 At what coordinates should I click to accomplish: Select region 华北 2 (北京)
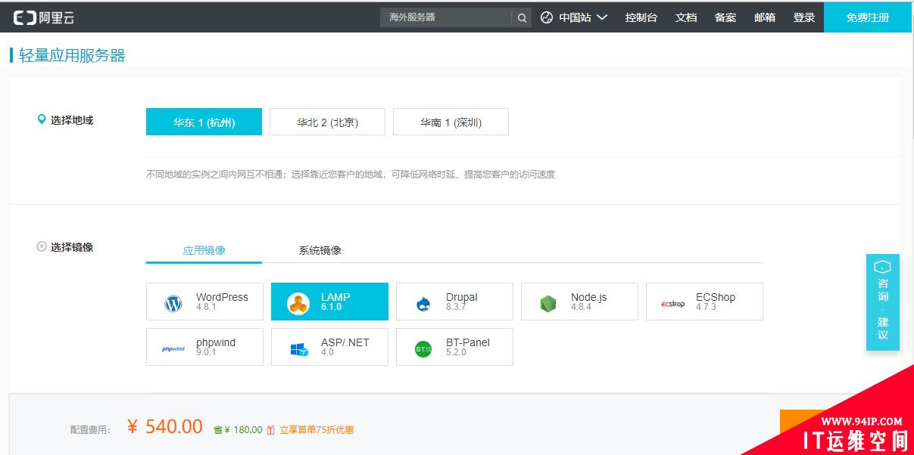[327, 122]
